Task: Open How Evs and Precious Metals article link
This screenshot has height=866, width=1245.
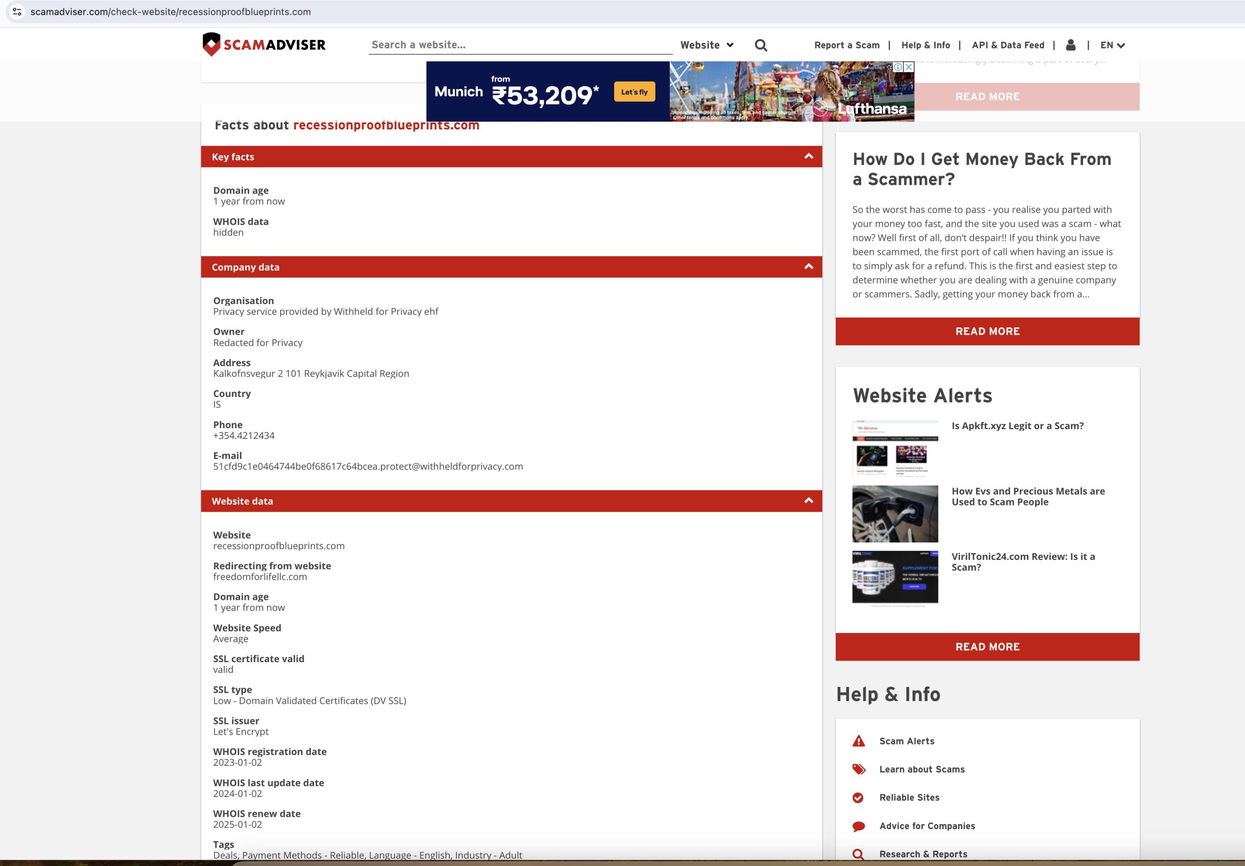Action: pos(1028,496)
